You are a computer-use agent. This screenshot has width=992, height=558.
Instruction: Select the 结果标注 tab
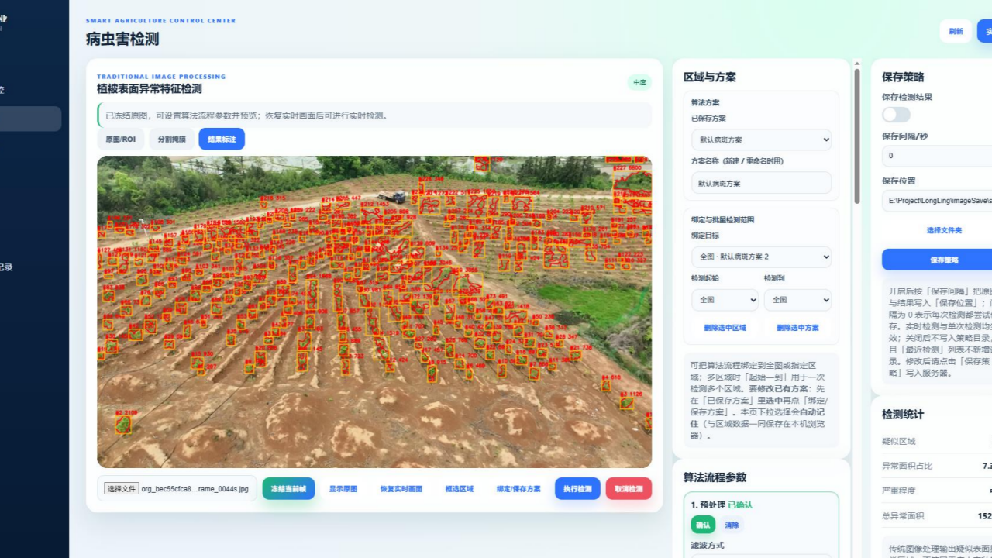(222, 139)
